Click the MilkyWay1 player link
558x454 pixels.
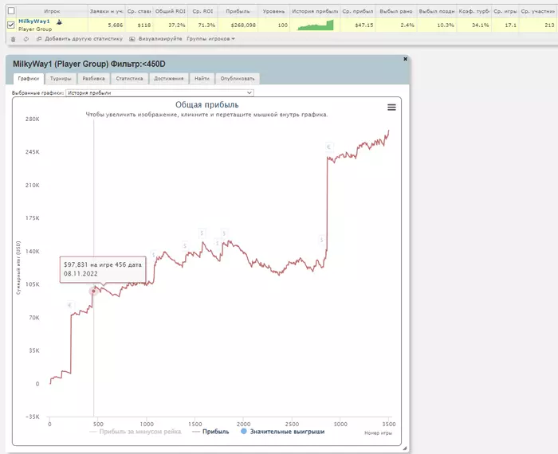[34, 22]
